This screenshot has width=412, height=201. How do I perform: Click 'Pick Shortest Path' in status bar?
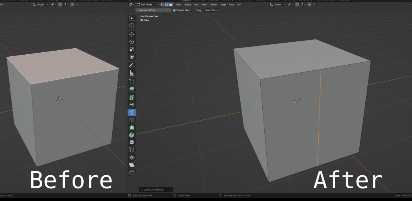coord(143,195)
